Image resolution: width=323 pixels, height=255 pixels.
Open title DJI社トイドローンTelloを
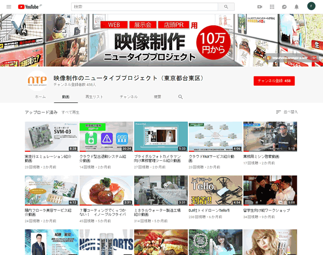point(209,210)
